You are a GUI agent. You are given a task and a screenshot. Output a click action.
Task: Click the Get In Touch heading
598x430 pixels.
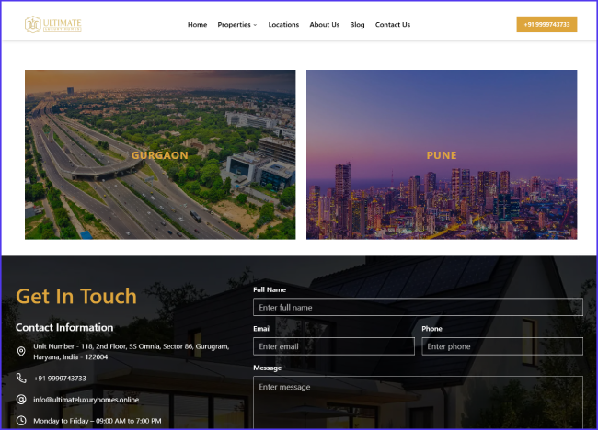click(x=76, y=297)
